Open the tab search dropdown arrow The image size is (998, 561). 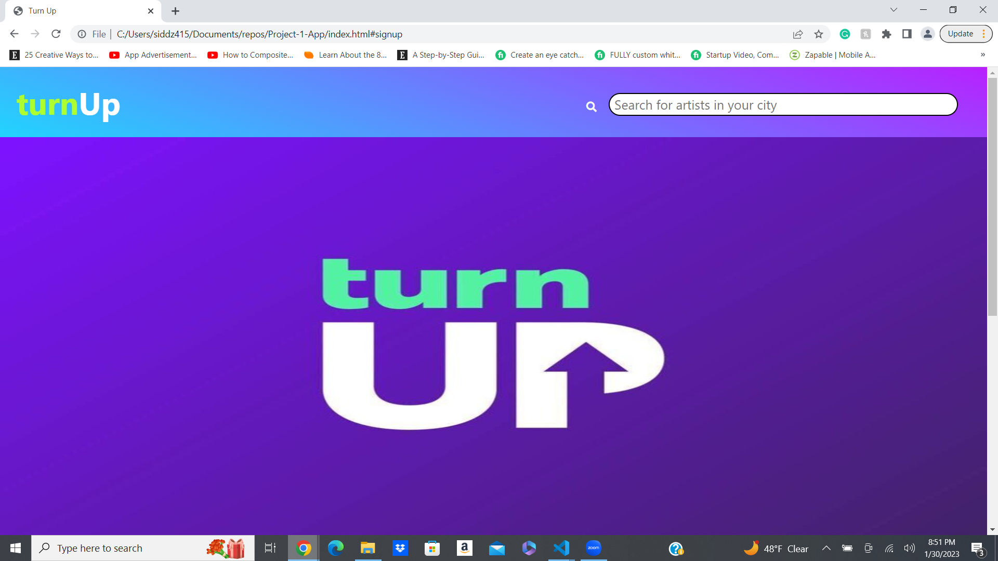pos(894,10)
